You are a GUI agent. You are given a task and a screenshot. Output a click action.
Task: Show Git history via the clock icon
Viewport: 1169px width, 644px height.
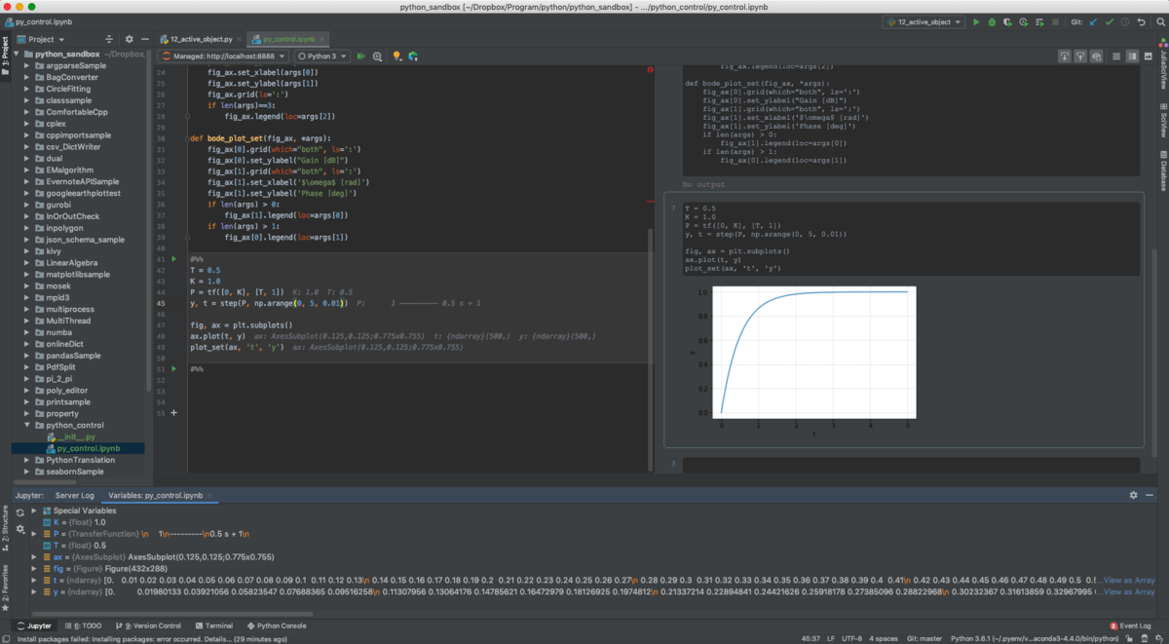(x=1124, y=21)
